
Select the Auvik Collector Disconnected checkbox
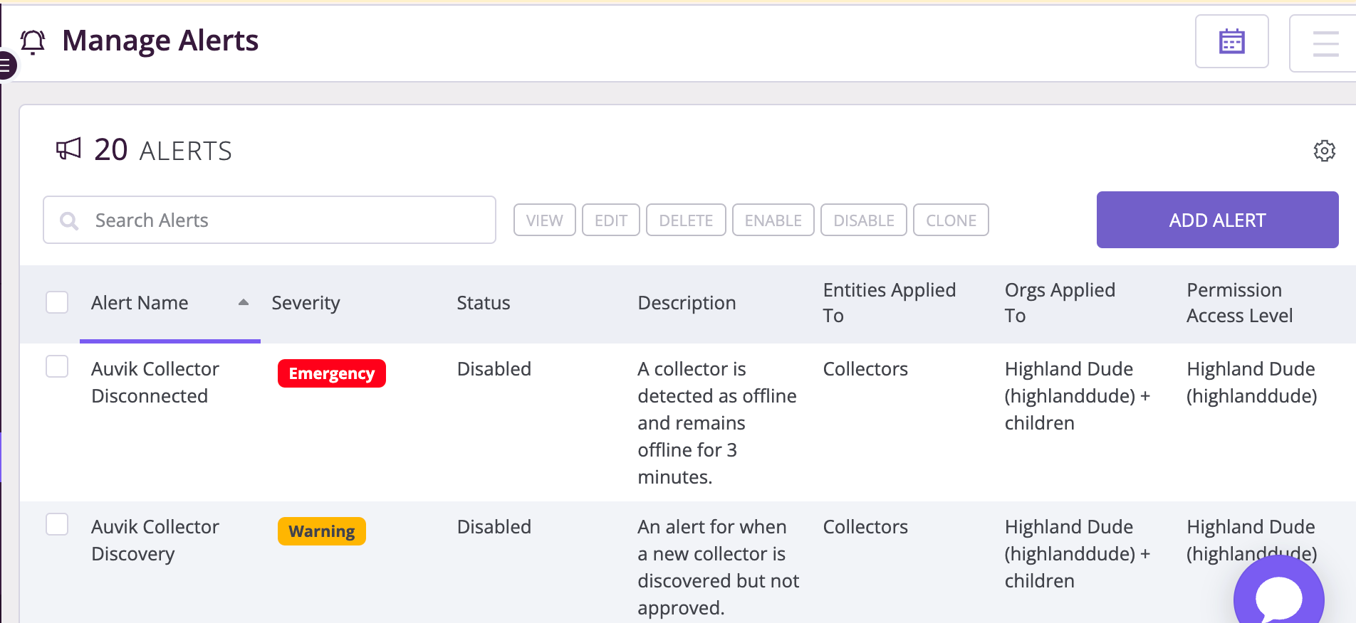57,367
